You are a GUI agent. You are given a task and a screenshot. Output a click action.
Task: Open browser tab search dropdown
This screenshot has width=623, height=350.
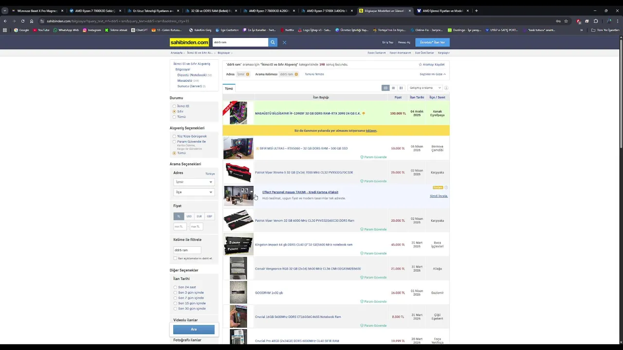tap(5, 11)
